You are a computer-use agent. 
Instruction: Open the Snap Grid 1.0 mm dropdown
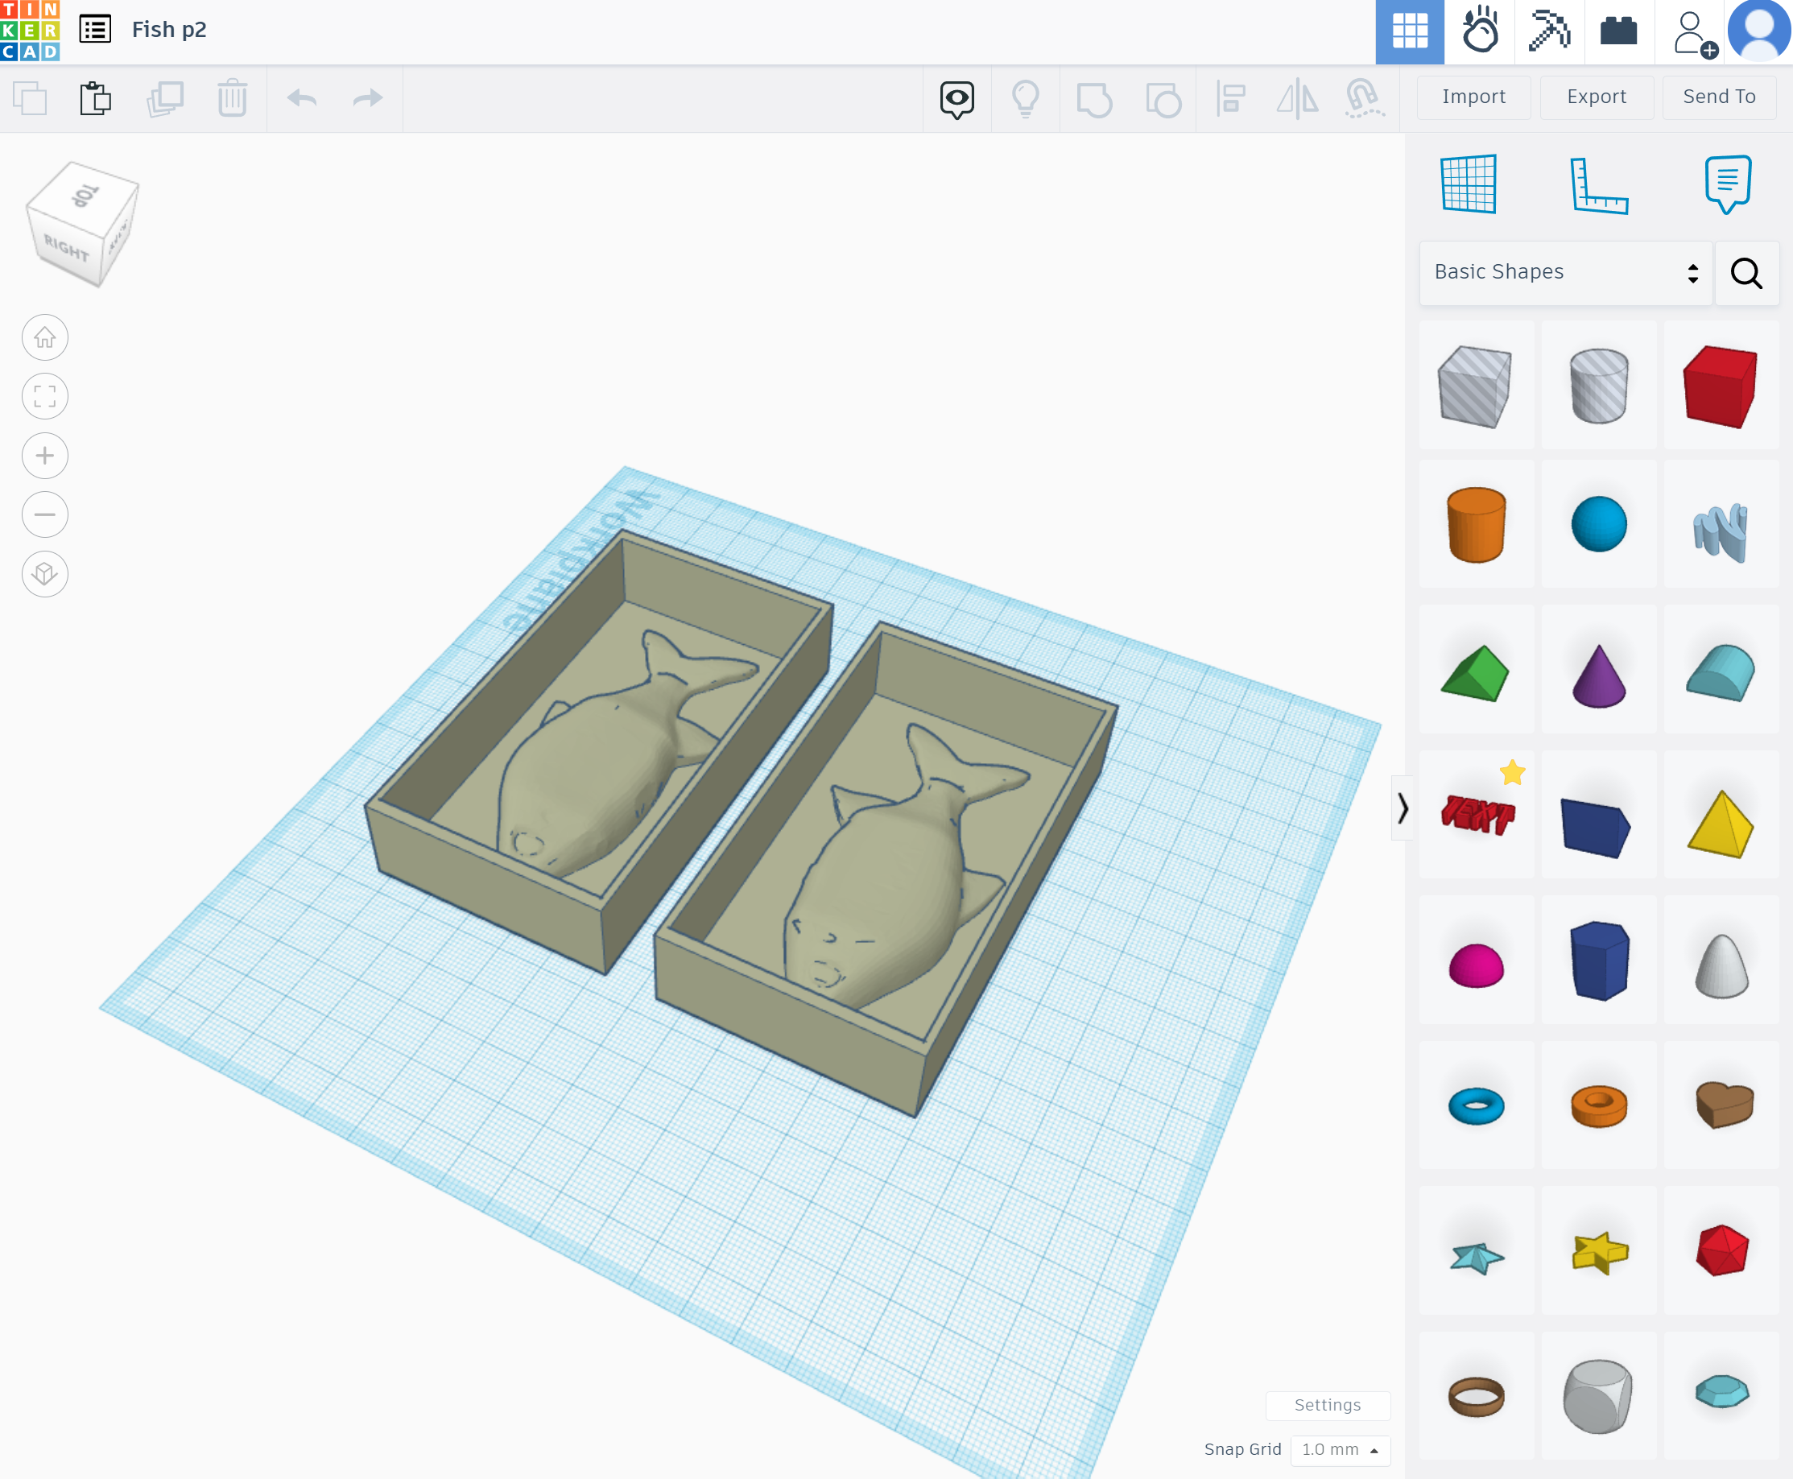tap(1340, 1449)
